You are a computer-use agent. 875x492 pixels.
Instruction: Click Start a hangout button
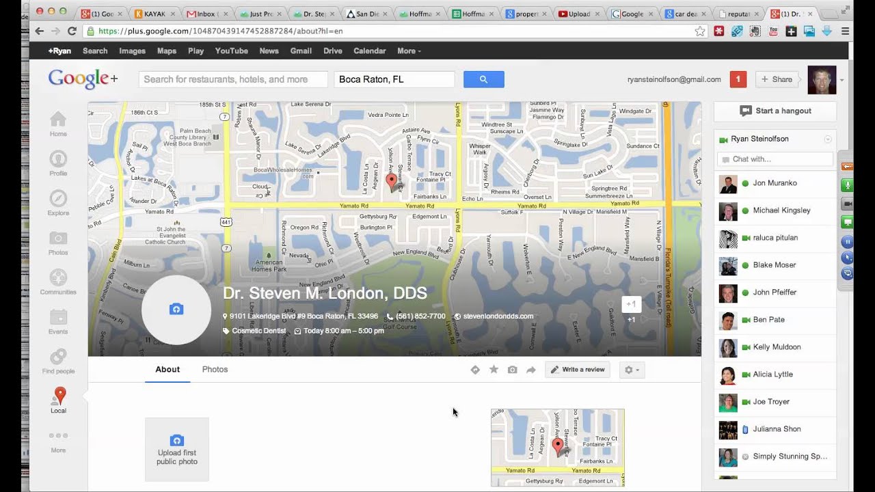(775, 111)
